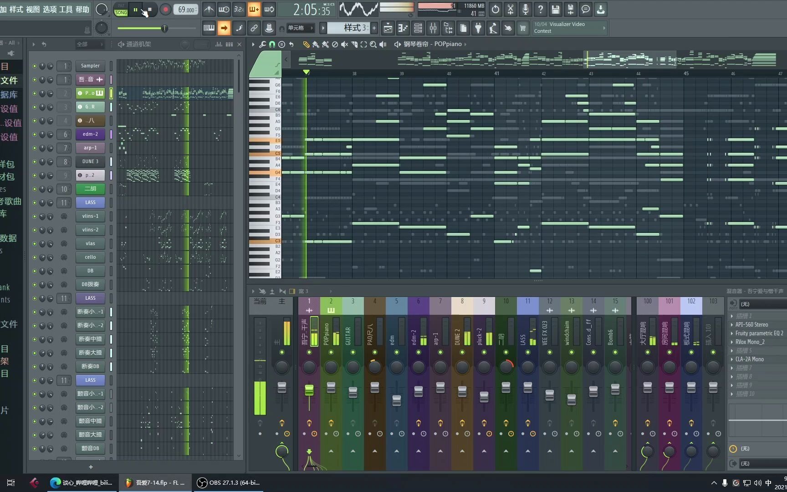Open the plugin picker plug icon
Image resolution: width=787 pixels, height=492 pixels.
(x=478, y=28)
